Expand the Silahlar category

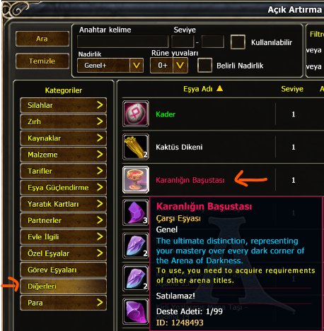[x=63, y=105]
